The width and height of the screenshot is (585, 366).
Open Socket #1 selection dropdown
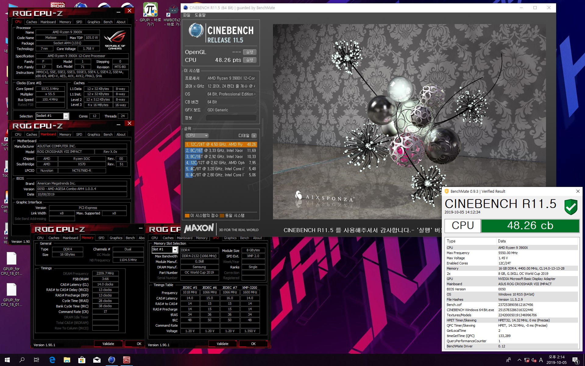66,116
